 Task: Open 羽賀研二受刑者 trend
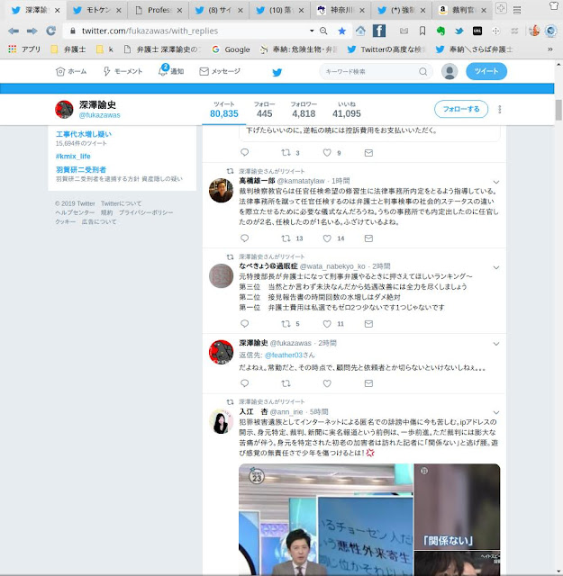coord(81,170)
